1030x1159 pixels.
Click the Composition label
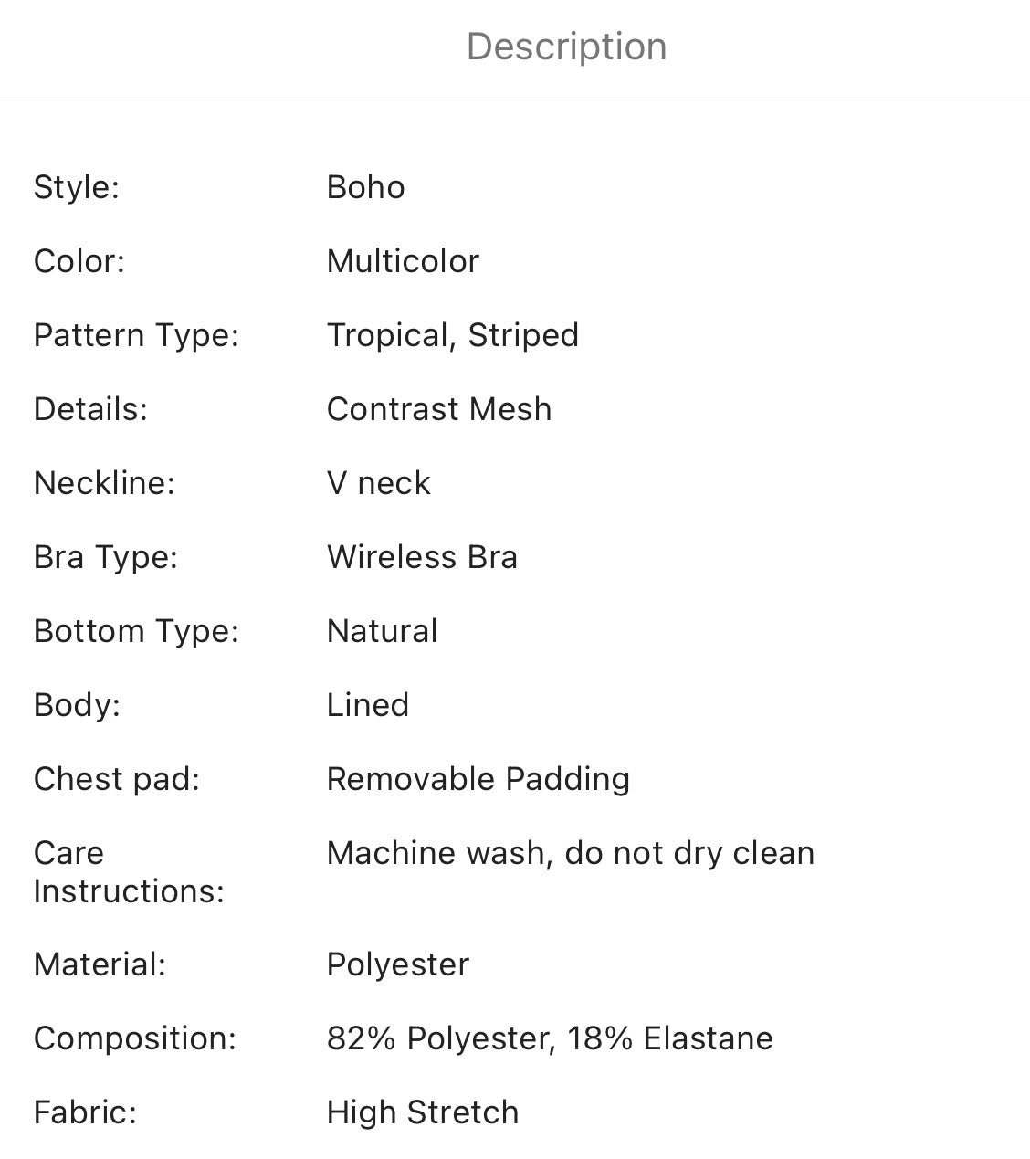tap(134, 1038)
